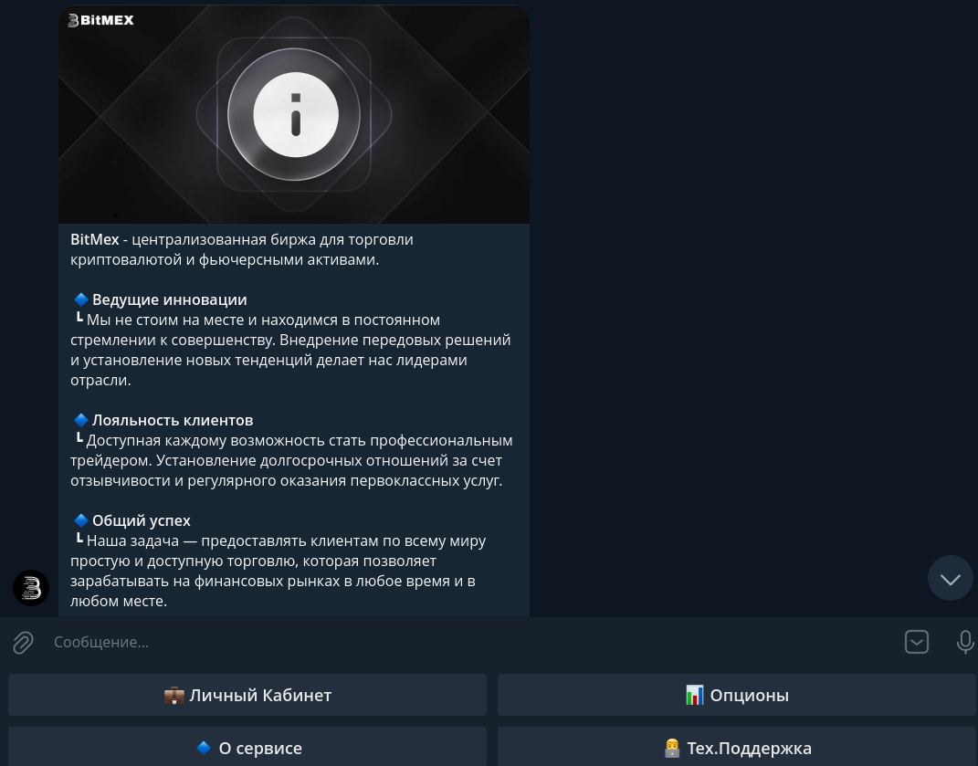Viewport: 978px width, 766px height.
Task: Click the paperclip attach file icon
Action: pyautogui.click(x=23, y=643)
